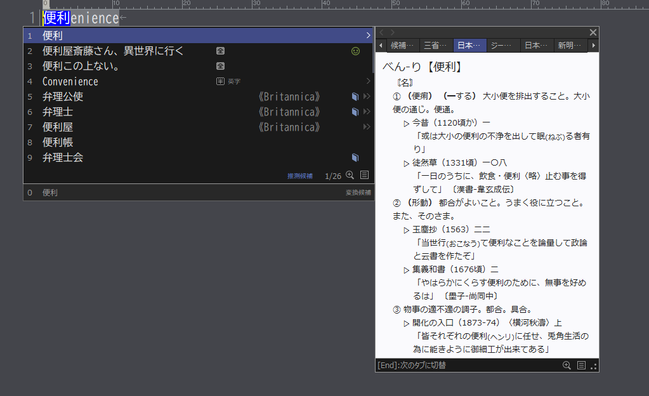The image size is (649, 396).
Task: Switch to the 三省… dictionary tab
Action: tap(436, 46)
